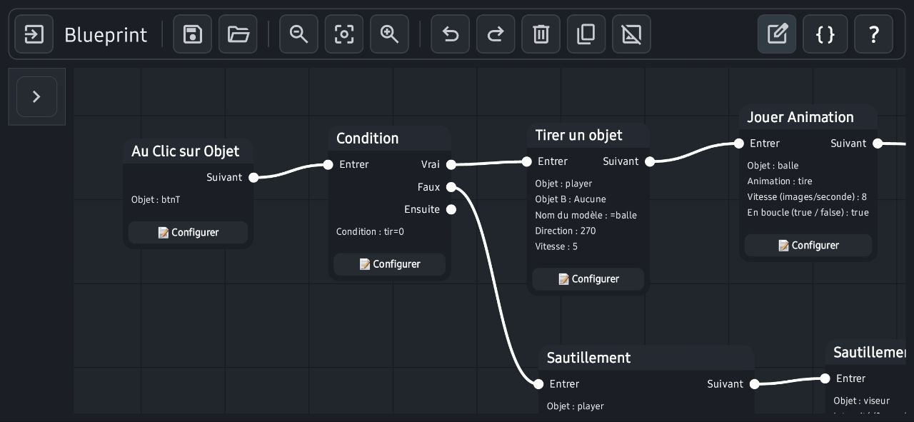This screenshot has height=422, width=914.
Task: Select the Faux output port of Condition
Action: click(451, 187)
